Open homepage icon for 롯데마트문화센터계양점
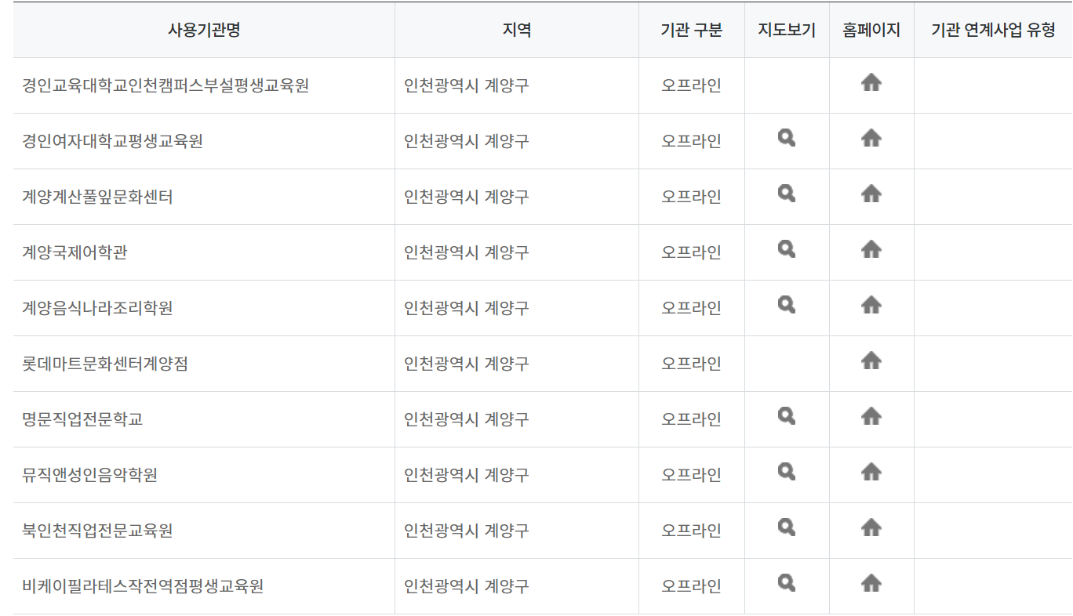The width and height of the screenshot is (1073, 616). pos(871,361)
